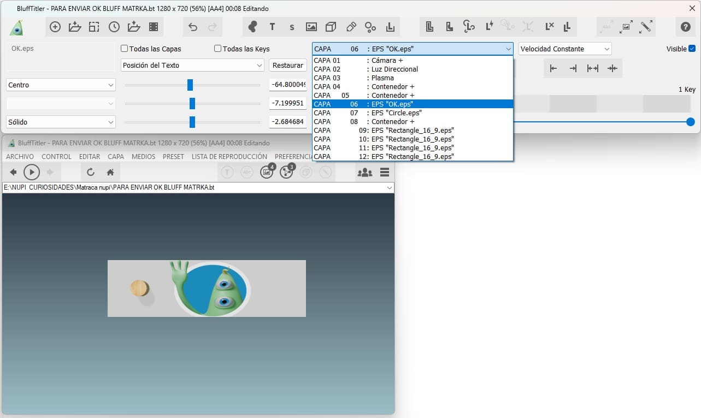Click the plasma blob layer icon
701x418 pixels.
[x=252, y=27]
